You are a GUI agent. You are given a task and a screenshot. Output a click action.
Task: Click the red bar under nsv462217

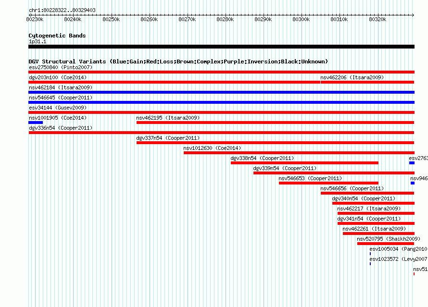(376, 213)
